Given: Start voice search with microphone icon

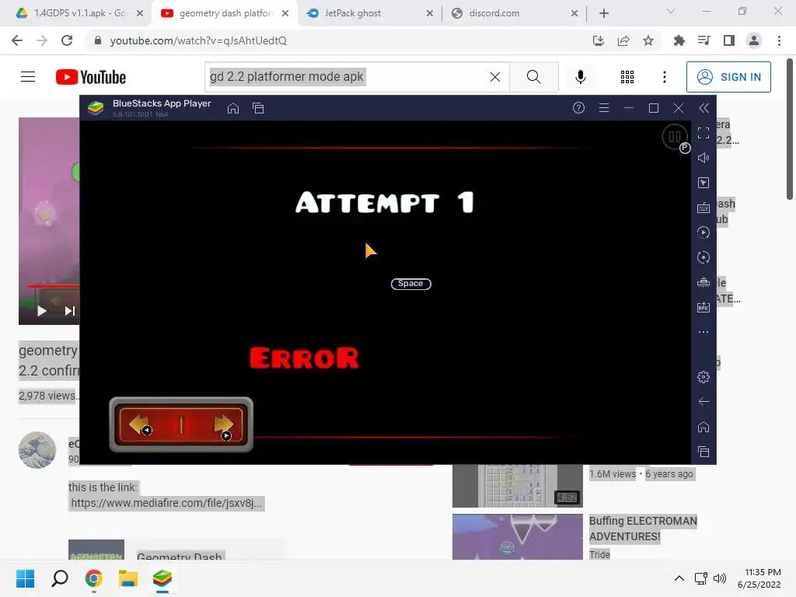Looking at the screenshot, I should click(580, 77).
